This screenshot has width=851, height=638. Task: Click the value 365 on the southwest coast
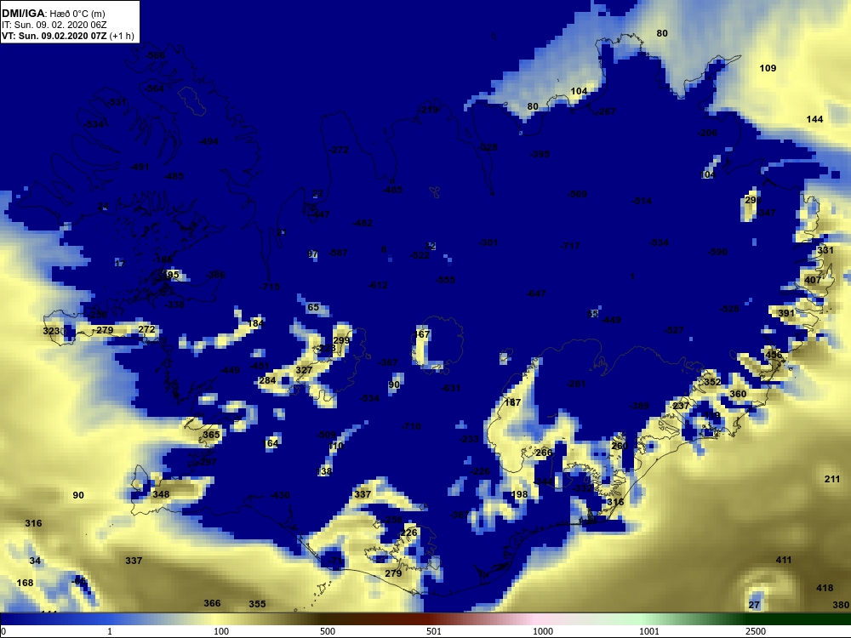(x=211, y=435)
